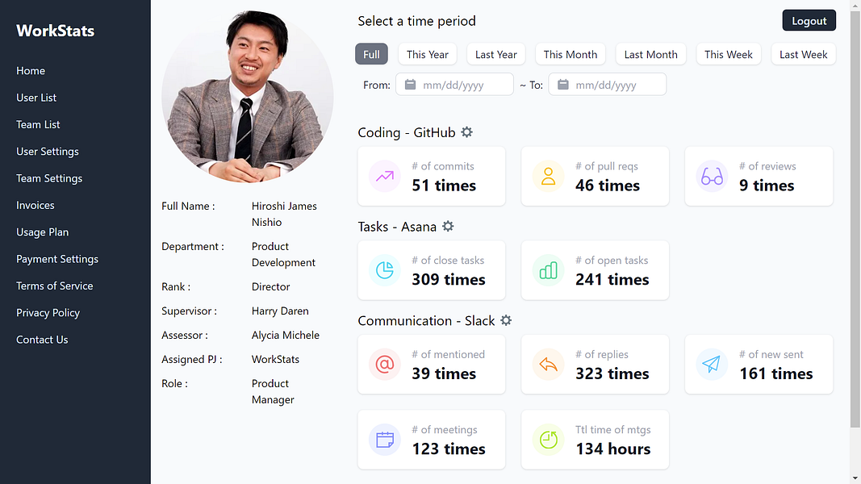
Task: Click the pull requests person icon
Action: click(548, 176)
